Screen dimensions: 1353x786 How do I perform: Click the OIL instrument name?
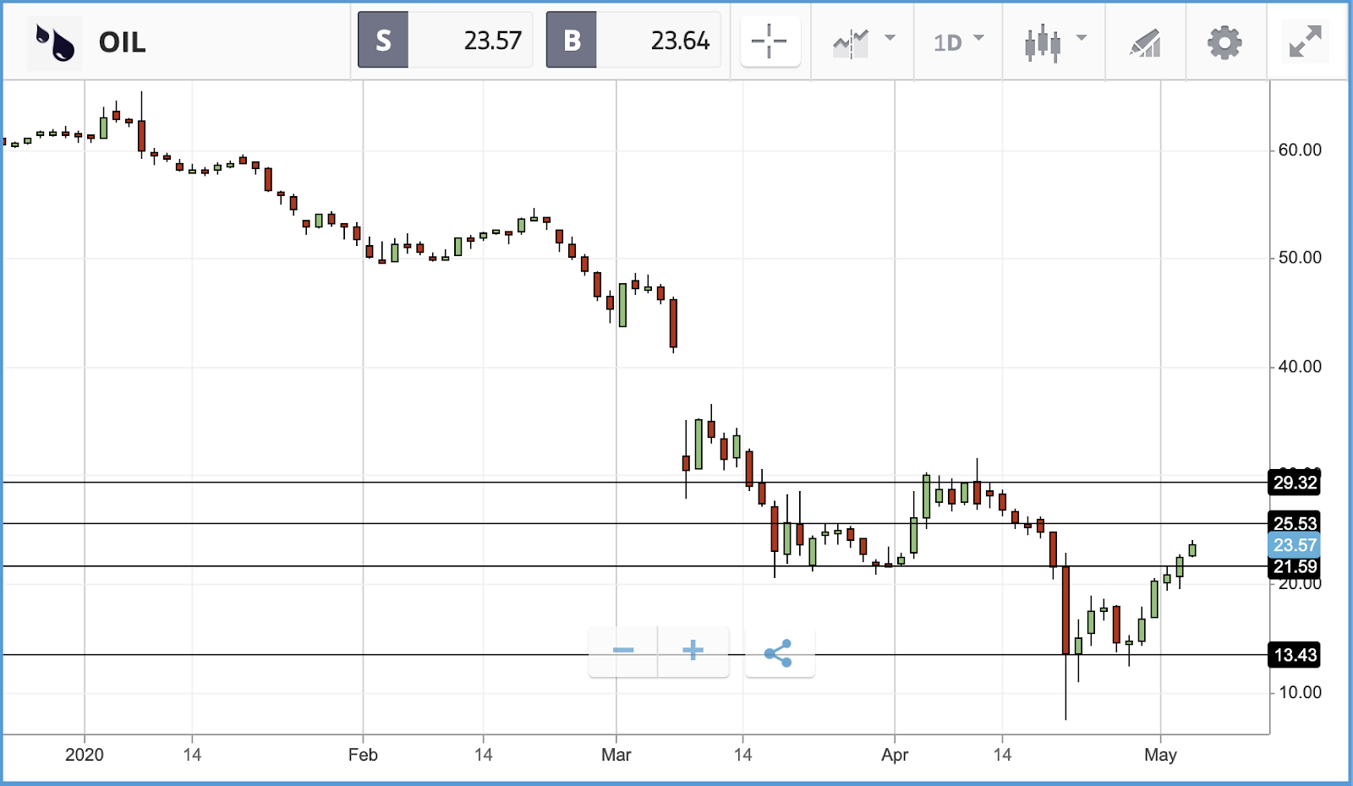[x=122, y=42]
